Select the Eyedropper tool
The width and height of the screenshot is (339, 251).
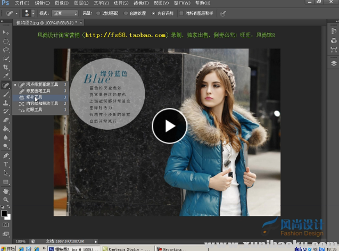click(6, 76)
